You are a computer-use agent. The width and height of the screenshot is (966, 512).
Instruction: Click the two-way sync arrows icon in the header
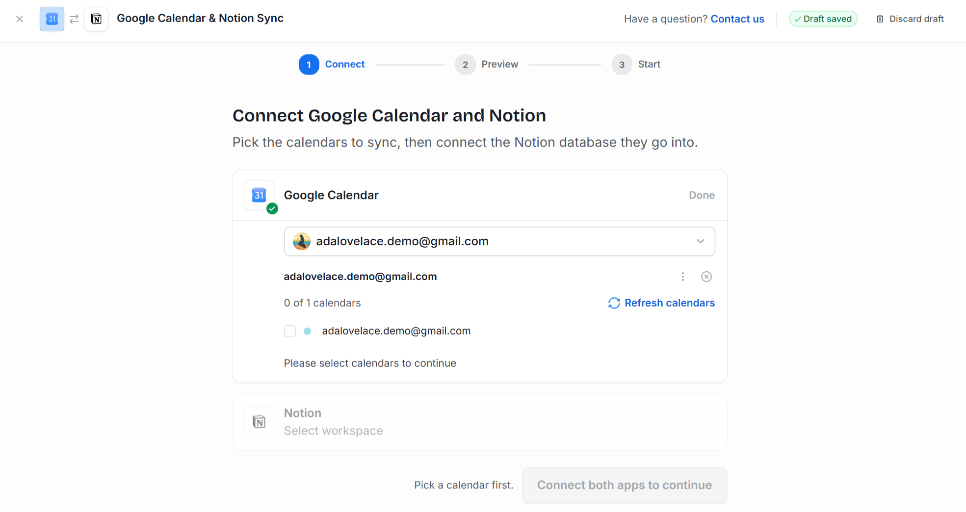(74, 19)
